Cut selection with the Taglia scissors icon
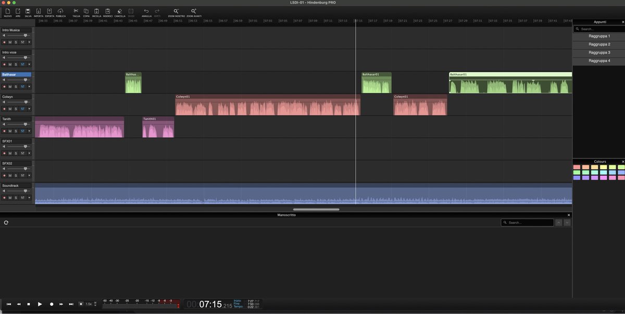Image resolution: width=625 pixels, height=314 pixels. (76, 11)
